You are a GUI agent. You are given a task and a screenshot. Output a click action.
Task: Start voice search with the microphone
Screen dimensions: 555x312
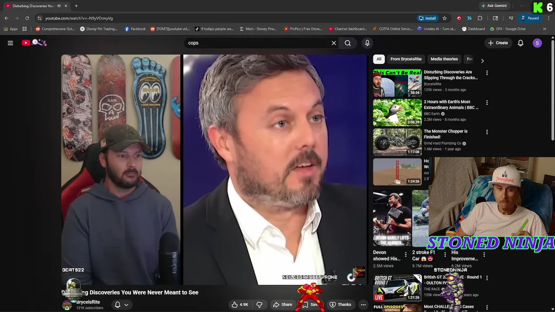[x=367, y=43]
